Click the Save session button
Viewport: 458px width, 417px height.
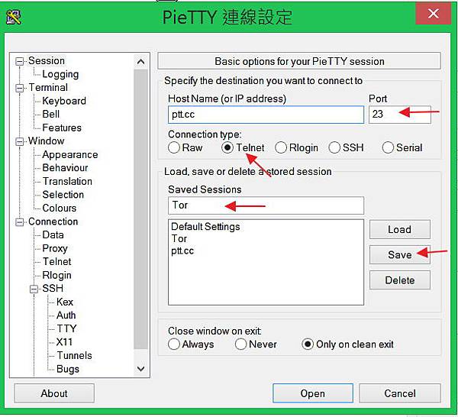coord(399,255)
